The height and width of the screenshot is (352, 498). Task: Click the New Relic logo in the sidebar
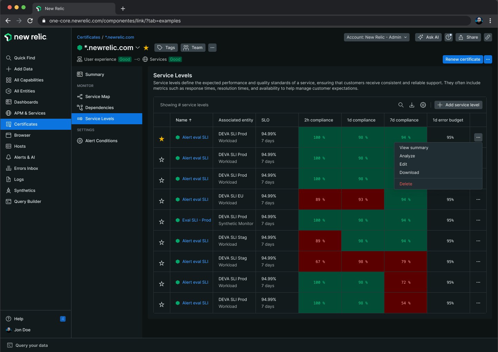point(26,37)
